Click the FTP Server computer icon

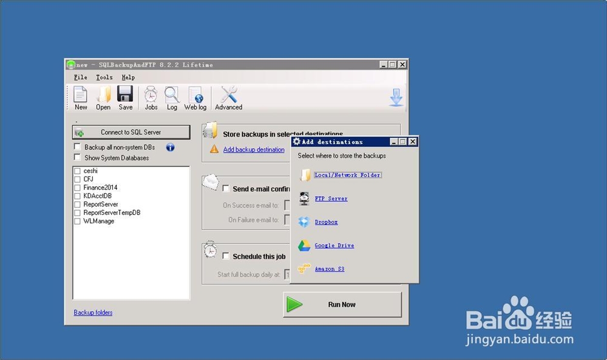pyautogui.click(x=304, y=198)
